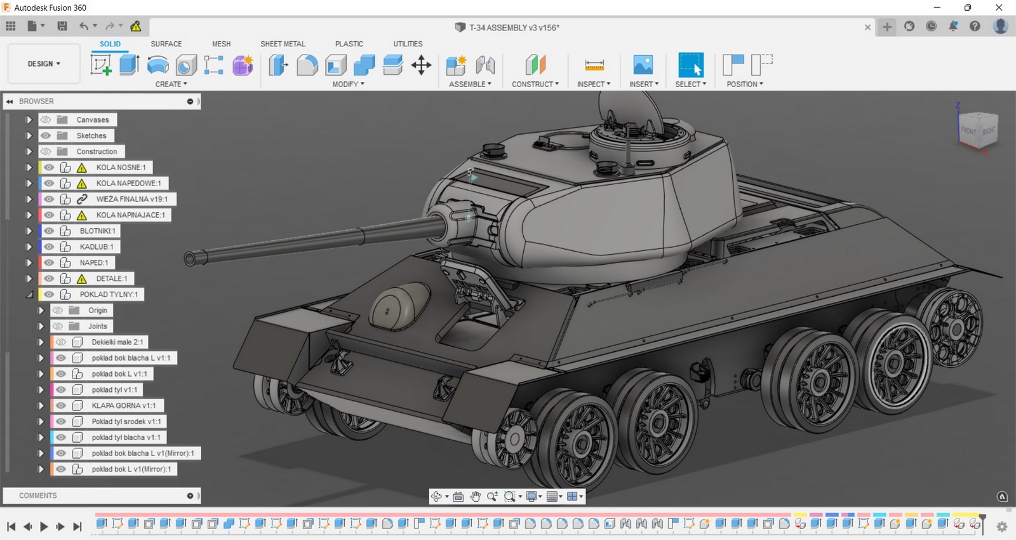Viewport: 1016px width, 540px height.
Task: Switch to the SURFACE tab
Action: pyautogui.click(x=166, y=44)
